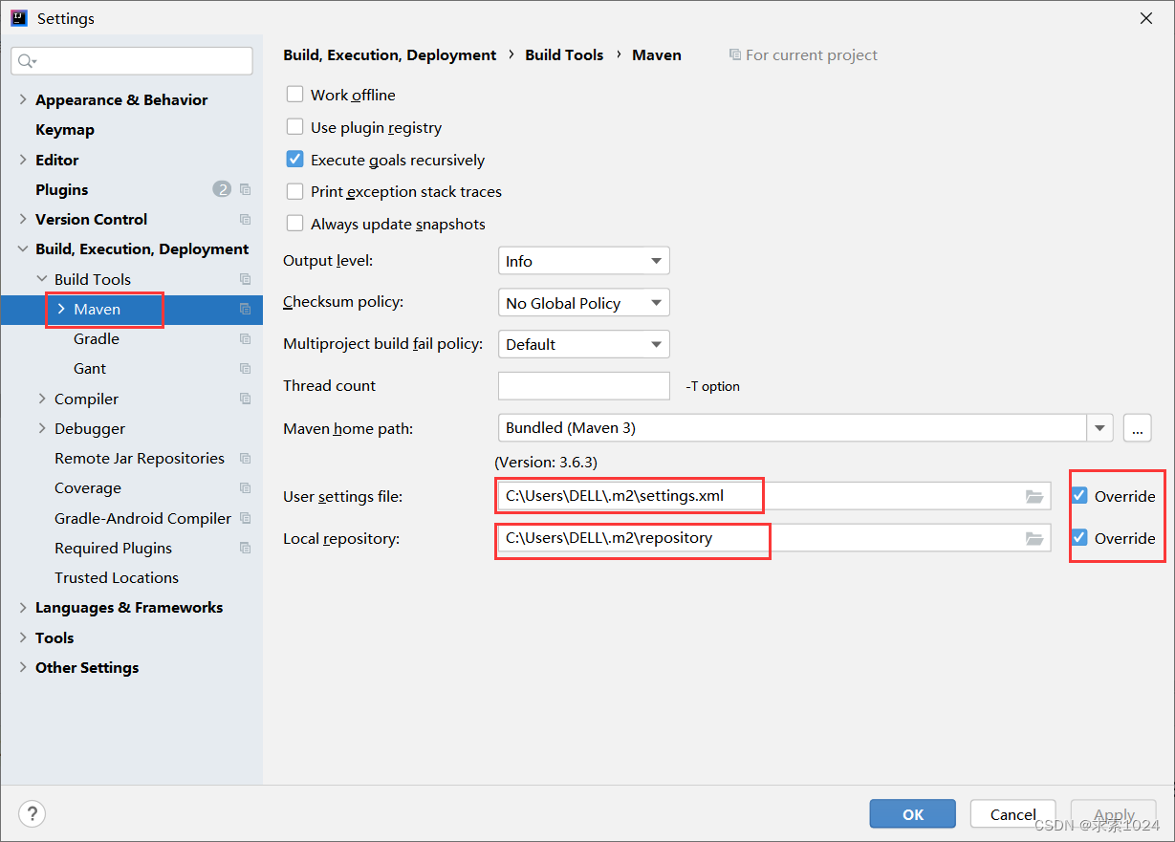Click Build Tools breadcrumb

pos(564,55)
